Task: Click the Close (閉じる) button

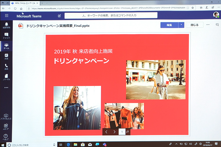Action: pyautogui.click(x=194, y=25)
